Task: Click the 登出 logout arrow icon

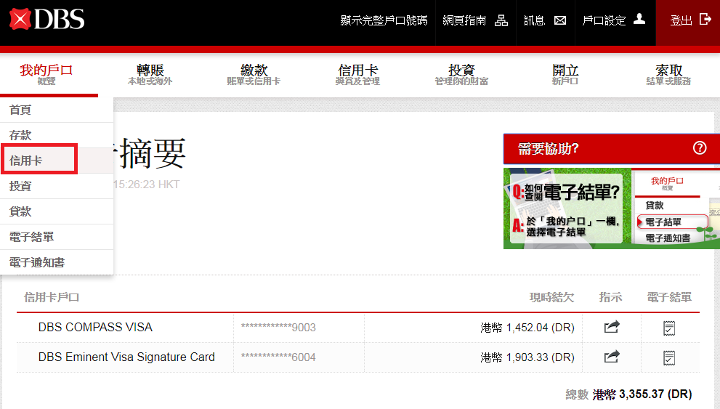Action: 705,20
